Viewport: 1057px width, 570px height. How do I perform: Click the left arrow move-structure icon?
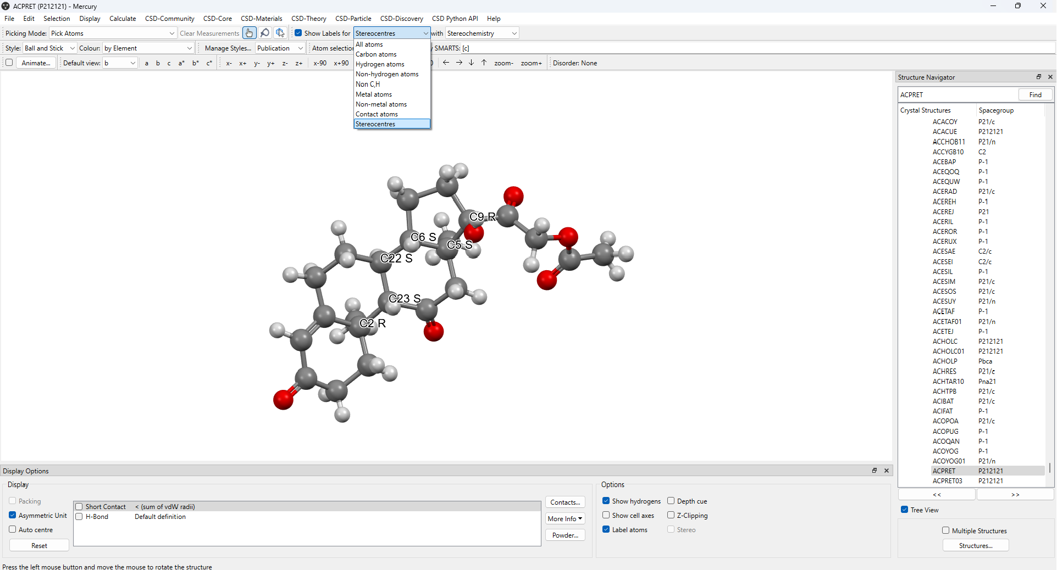[x=446, y=63]
